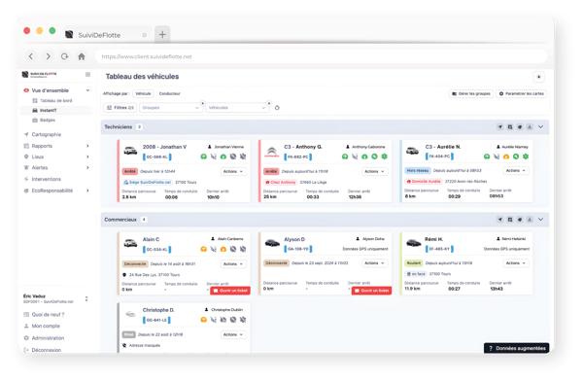The image size is (583, 382).
Task: Click the first orange icon on Christophe D. card
Action: (204, 320)
